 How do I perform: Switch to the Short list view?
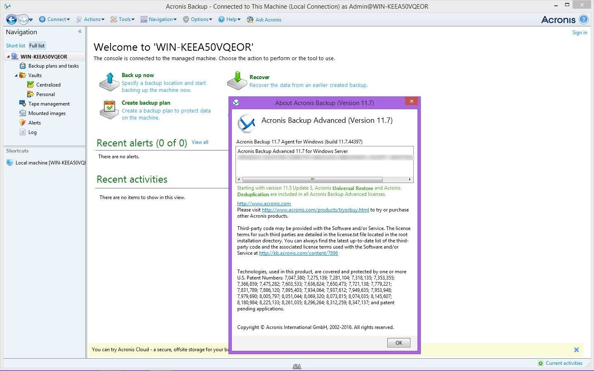[15, 46]
